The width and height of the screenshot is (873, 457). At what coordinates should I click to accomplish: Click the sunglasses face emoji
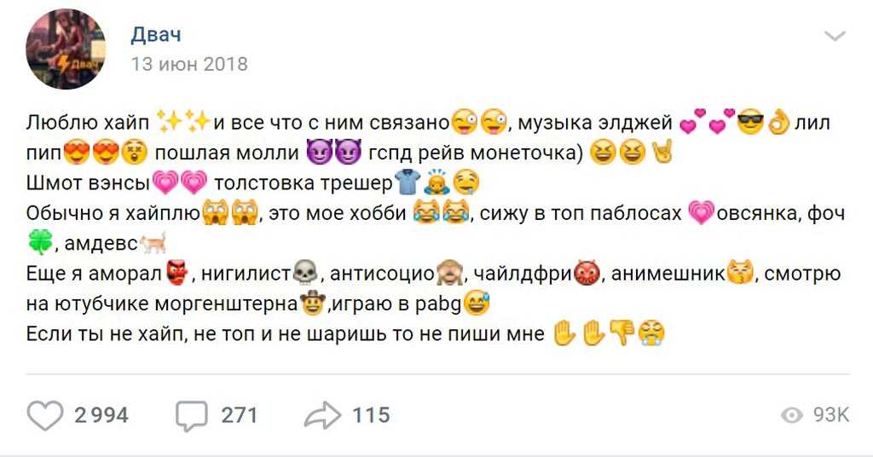click(x=750, y=122)
